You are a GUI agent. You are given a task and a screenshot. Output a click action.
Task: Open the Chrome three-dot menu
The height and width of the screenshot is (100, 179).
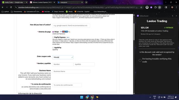pyautogui.click(x=176, y=7)
